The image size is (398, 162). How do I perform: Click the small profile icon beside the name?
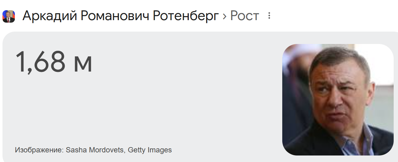[9, 16]
